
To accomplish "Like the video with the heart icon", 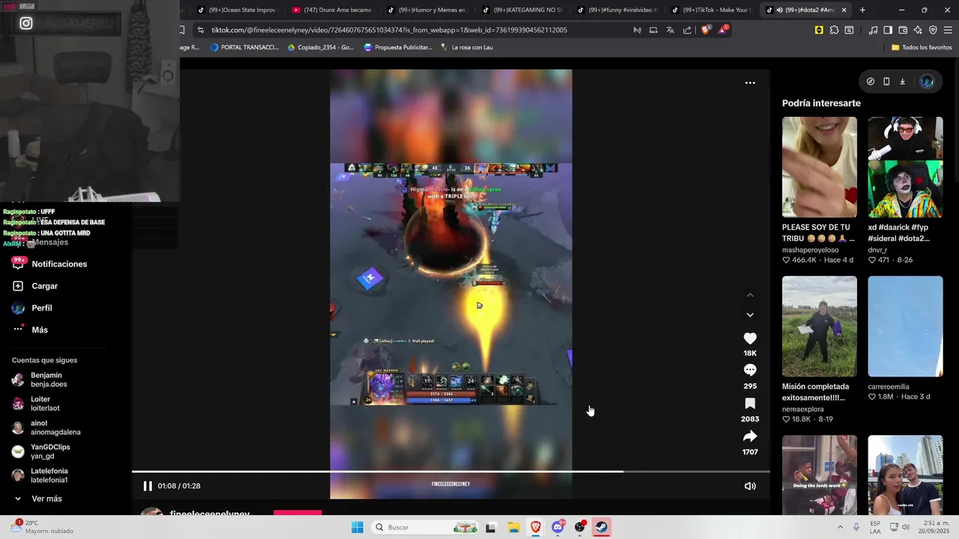I will (x=750, y=338).
